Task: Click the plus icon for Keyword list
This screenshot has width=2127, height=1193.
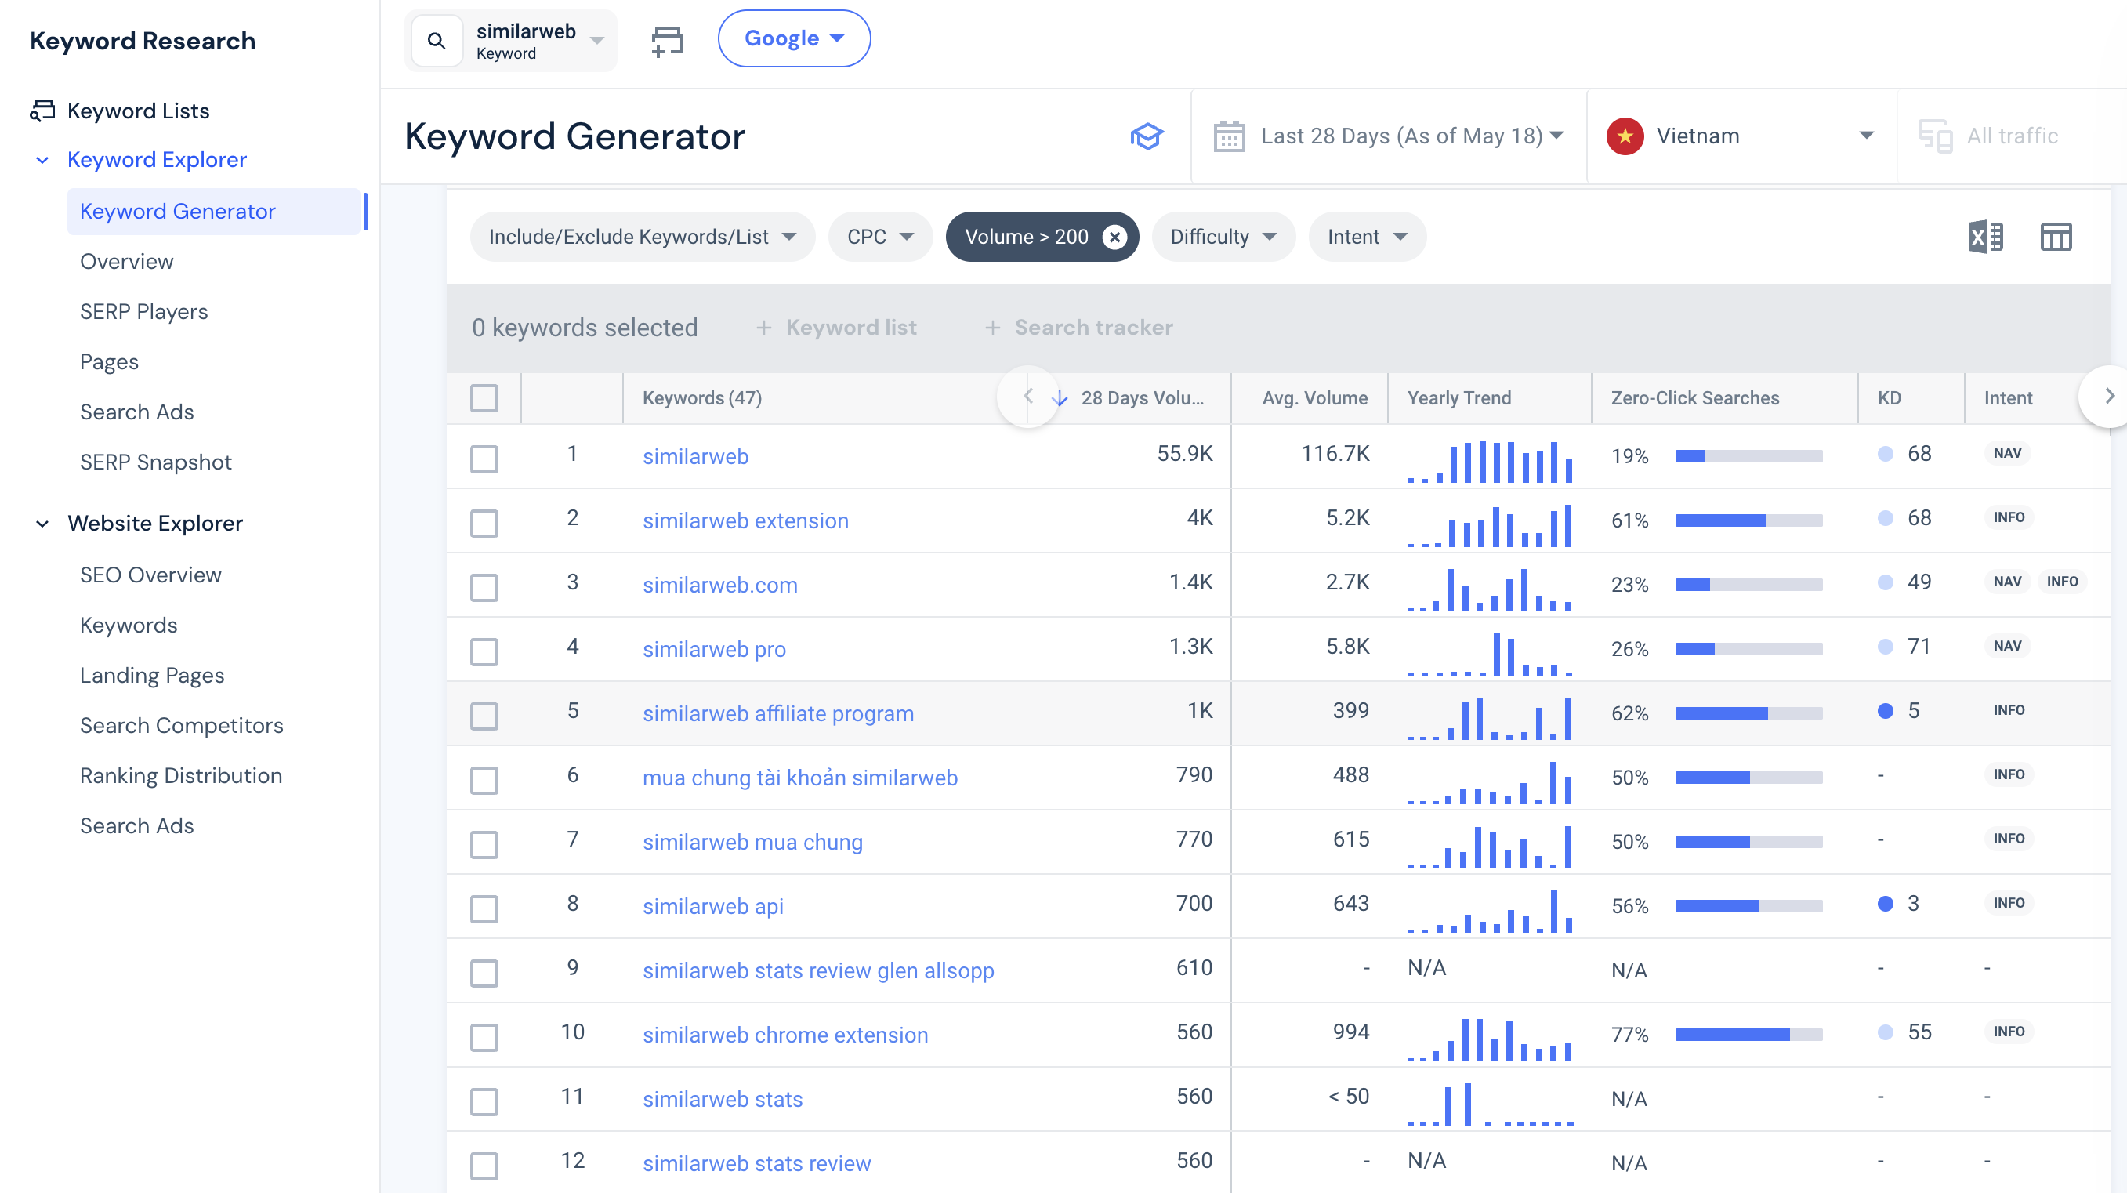Action: pyautogui.click(x=764, y=328)
